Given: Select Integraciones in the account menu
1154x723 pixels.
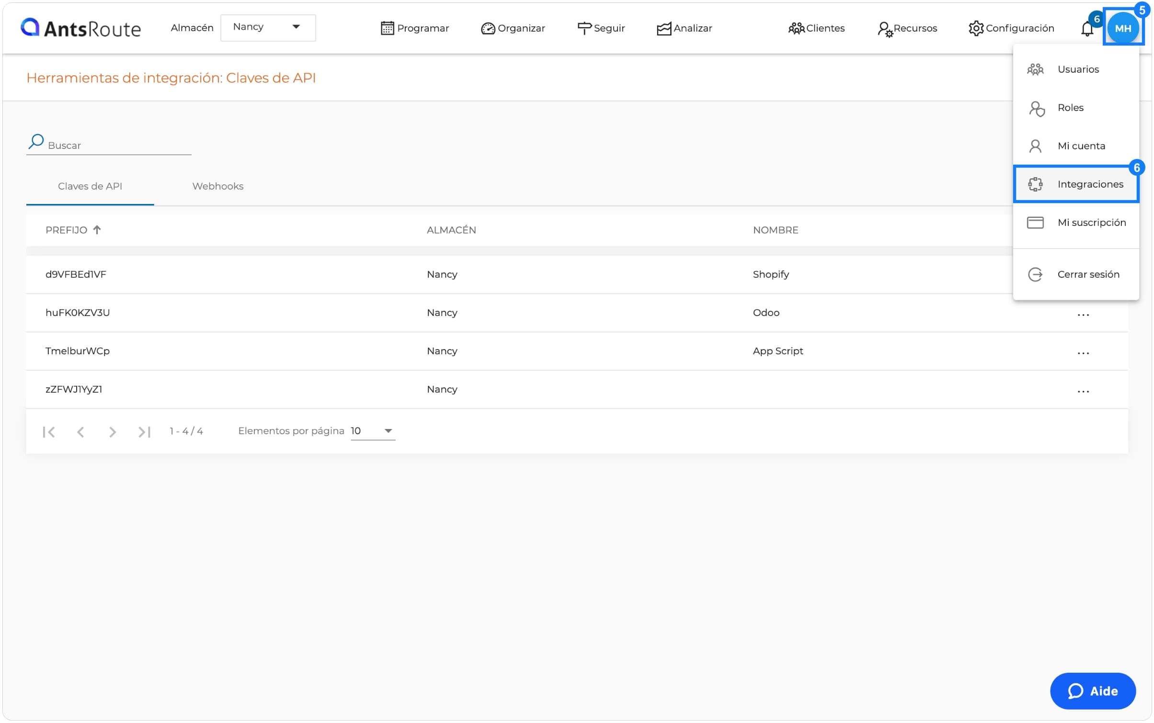Looking at the screenshot, I should pos(1075,184).
